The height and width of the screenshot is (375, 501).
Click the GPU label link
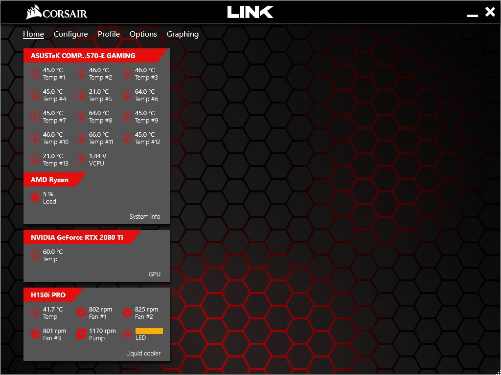(155, 274)
